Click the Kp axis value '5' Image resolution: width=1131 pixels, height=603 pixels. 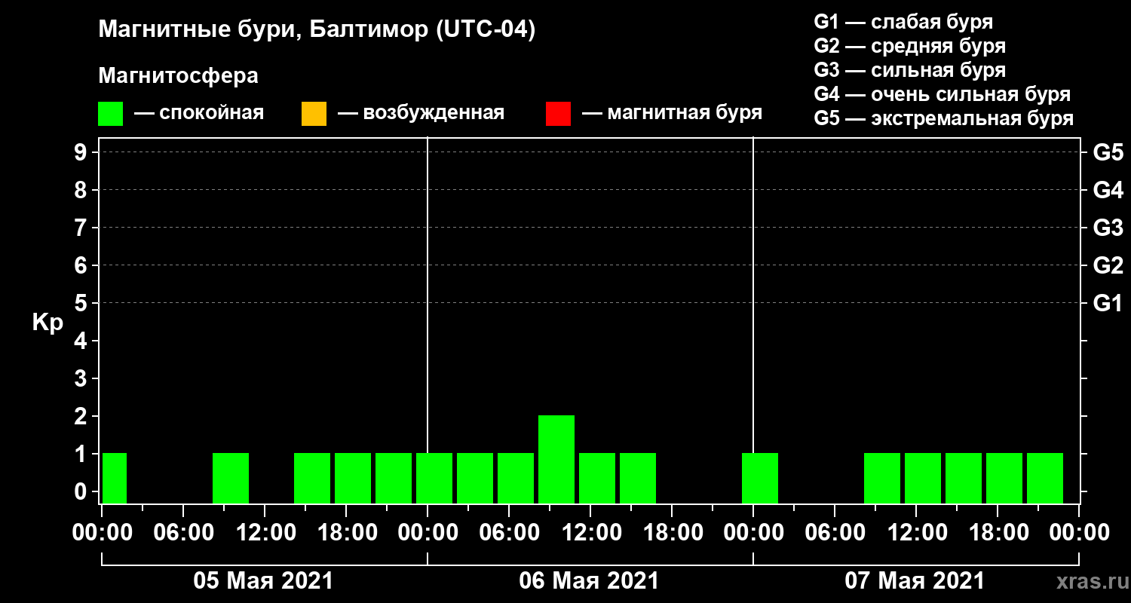pyautogui.click(x=82, y=304)
